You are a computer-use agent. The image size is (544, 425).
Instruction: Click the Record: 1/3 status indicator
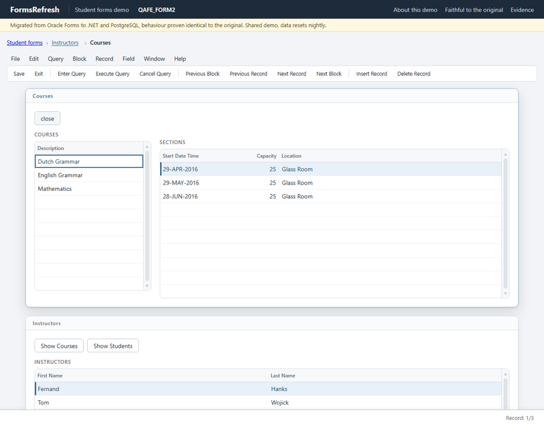pos(520,418)
